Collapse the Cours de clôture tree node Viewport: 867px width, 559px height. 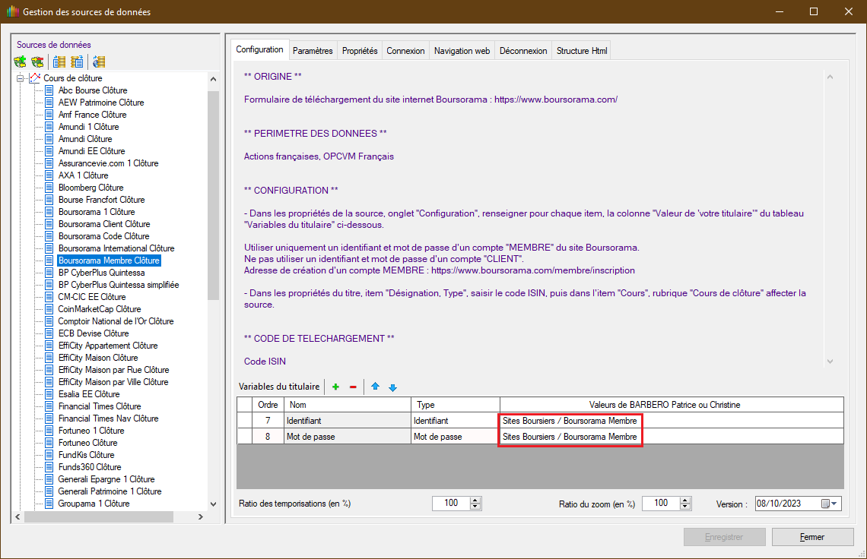pos(20,78)
